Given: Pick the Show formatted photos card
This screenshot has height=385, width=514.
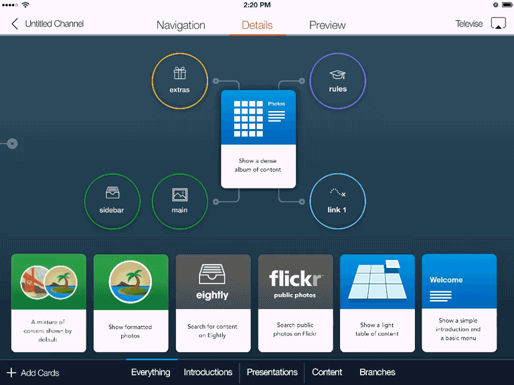Looking at the screenshot, I should pos(131,303).
